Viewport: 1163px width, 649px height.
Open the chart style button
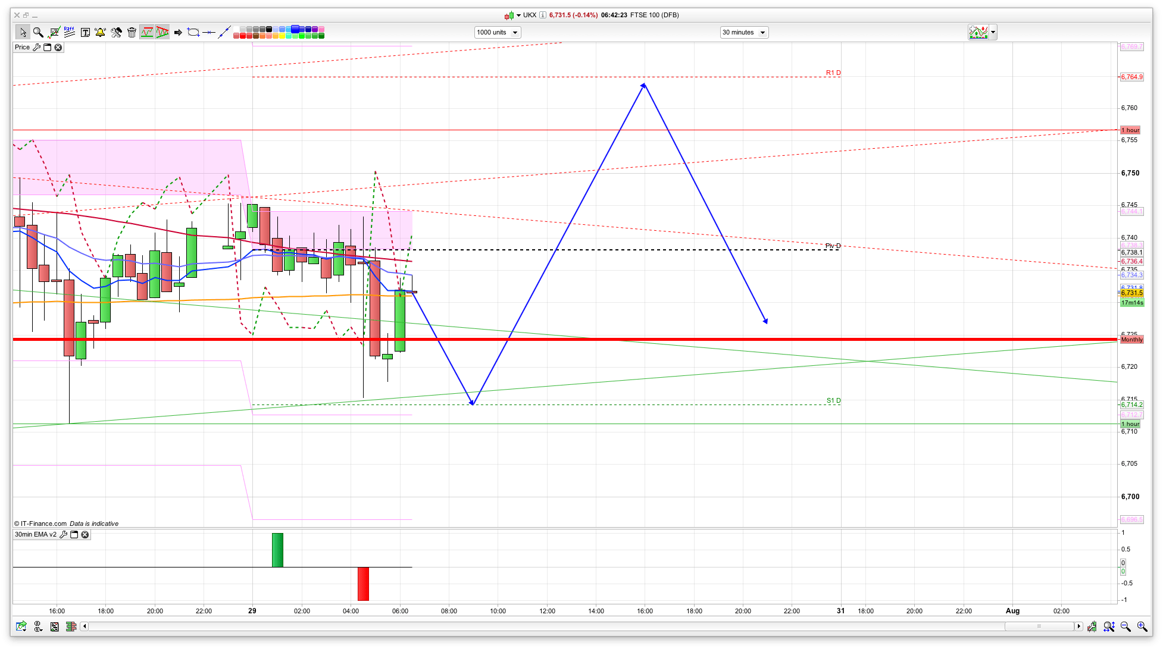pos(978,32)
